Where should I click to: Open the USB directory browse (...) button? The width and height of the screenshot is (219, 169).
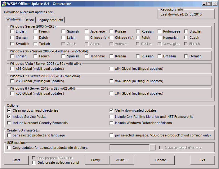pyautogui.click(x=153, y=148)
